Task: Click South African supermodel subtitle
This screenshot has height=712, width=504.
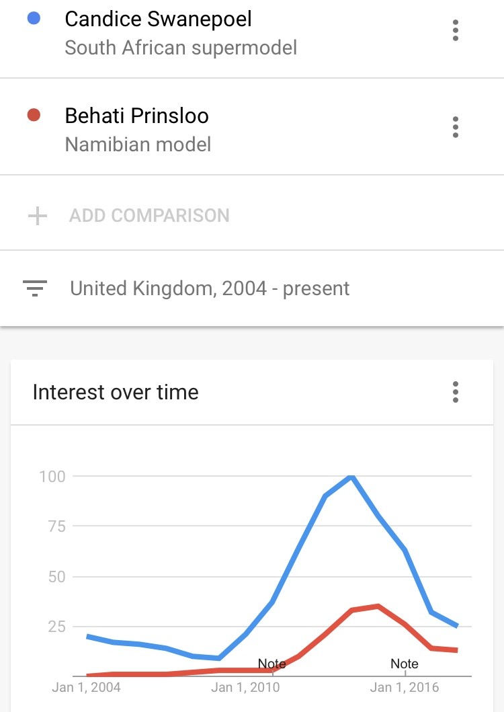Action: (x=181, y=48)
